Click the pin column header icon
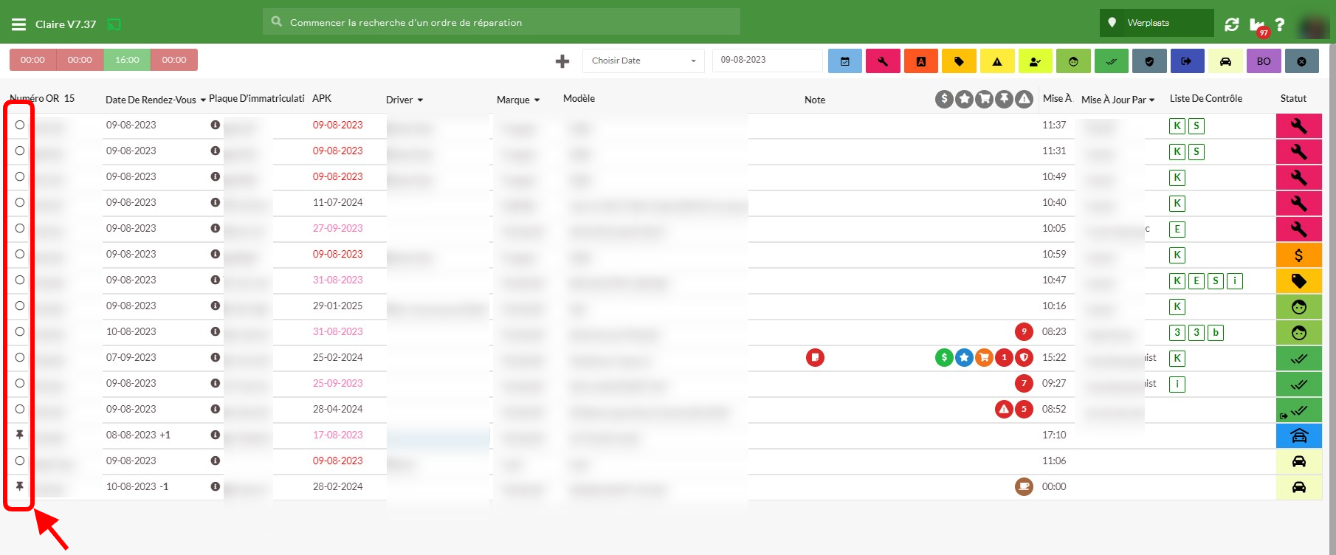 pos(1004,99)
